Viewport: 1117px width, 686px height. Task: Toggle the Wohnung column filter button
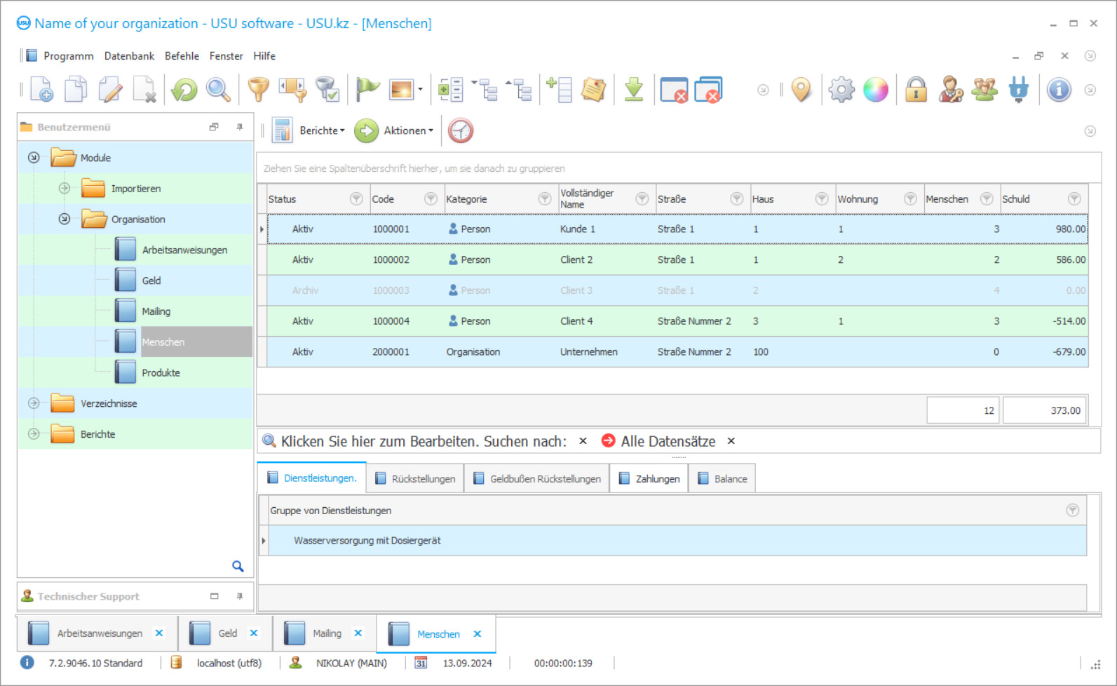[910, 199]
